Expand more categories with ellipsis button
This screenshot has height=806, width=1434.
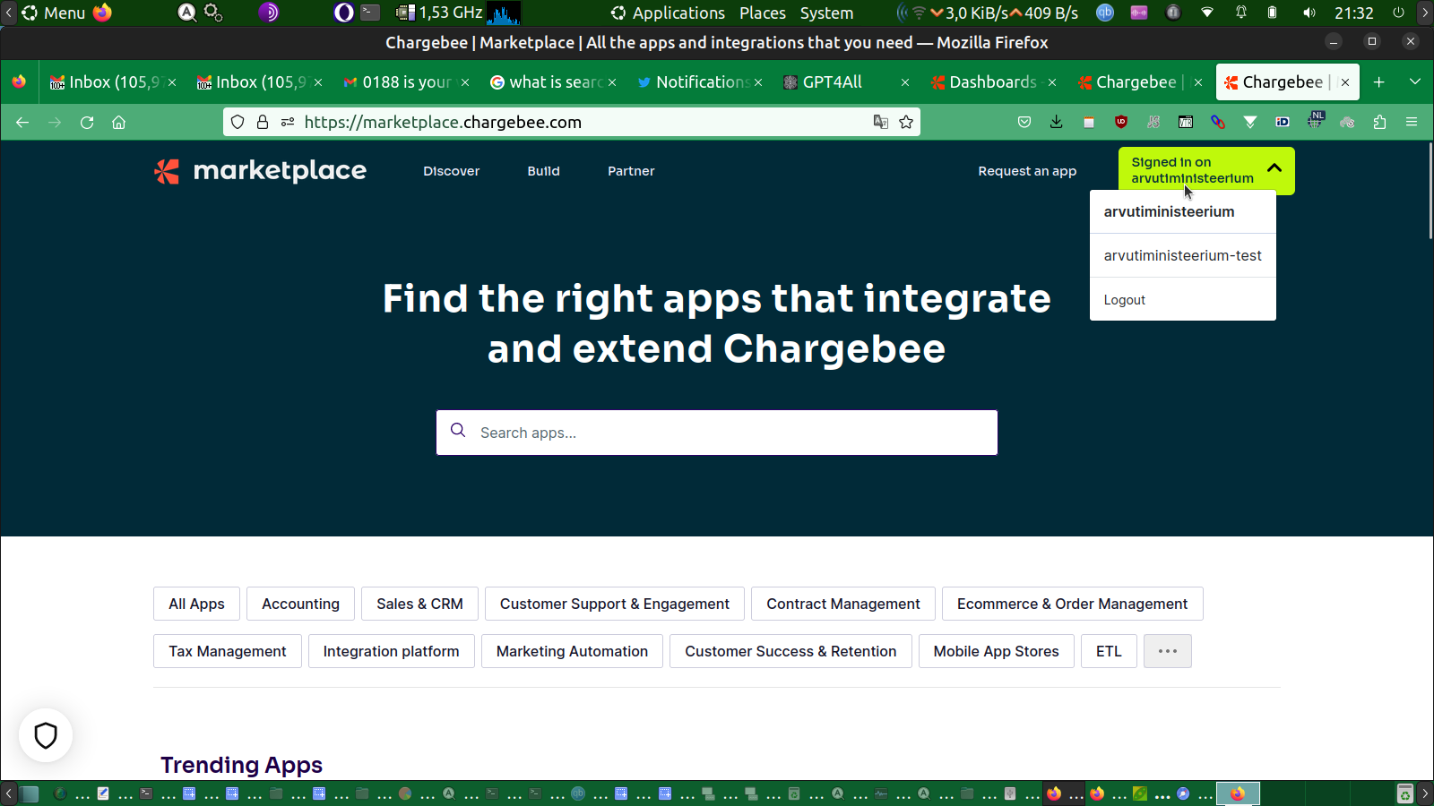click(1167, 651)
